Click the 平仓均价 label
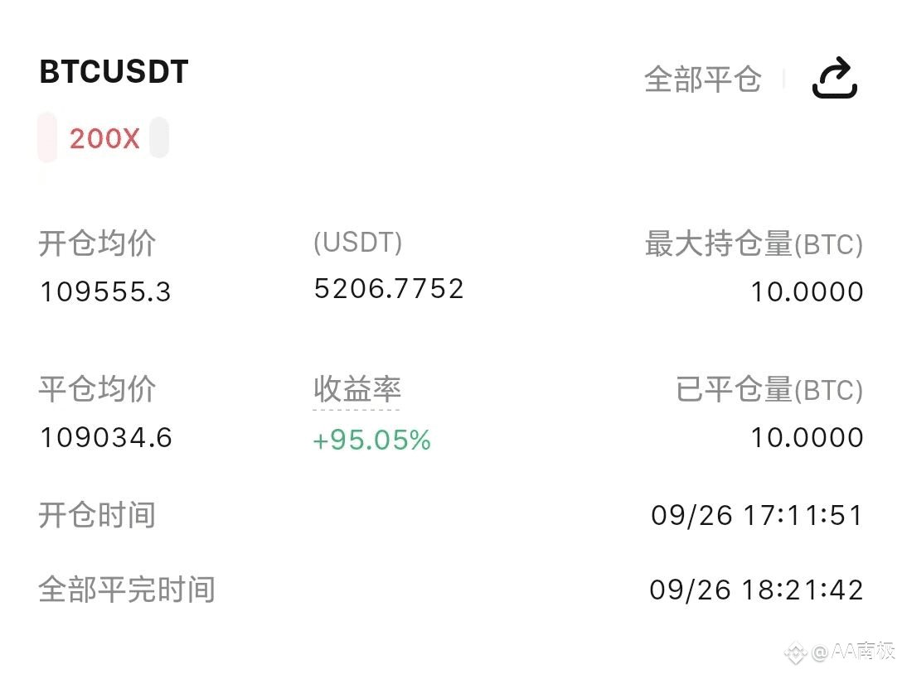Screen dimensions: 902x674 pyautogui.click(x=97, y=389)
